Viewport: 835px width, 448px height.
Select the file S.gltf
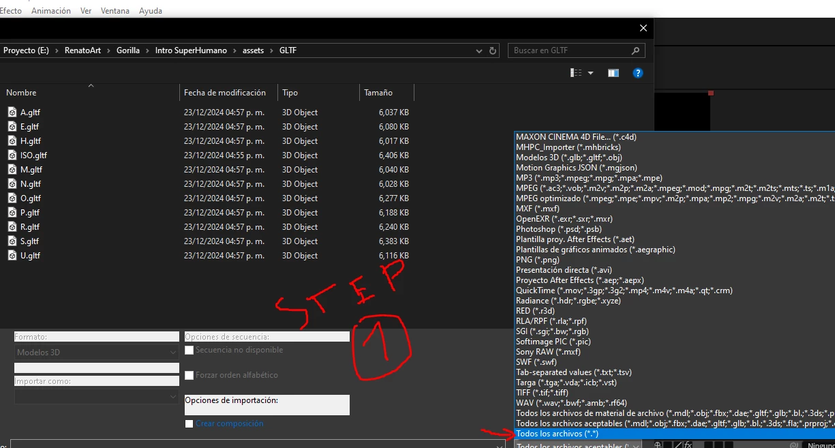[x=30, y=241]
